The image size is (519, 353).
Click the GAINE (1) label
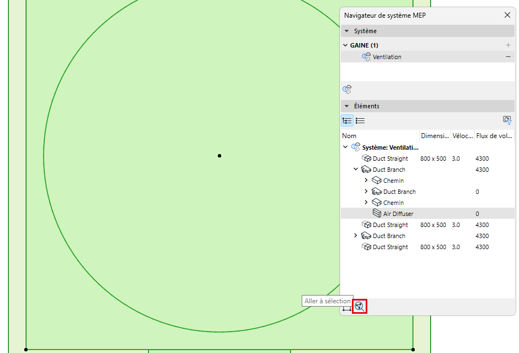click(364, 45)
